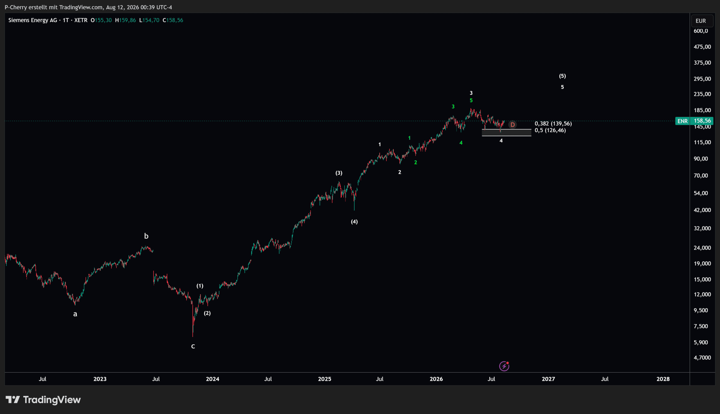Select the (3) wave annotation
The height and width of the screenshot is (414, 720).
click(339, 173)
